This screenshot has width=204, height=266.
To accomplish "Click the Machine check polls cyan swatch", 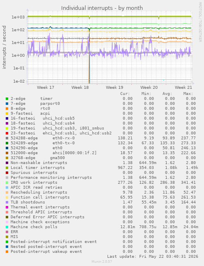I will click(7, 227).
